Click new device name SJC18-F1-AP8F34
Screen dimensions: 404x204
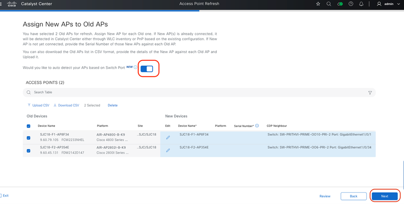(194, 134)
